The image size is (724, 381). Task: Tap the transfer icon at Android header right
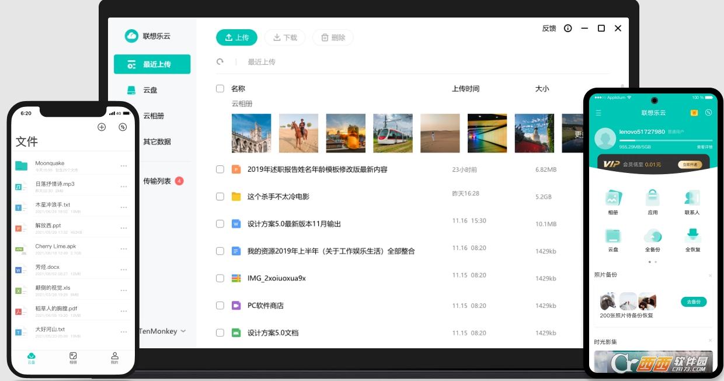click(x=708, y=113)
